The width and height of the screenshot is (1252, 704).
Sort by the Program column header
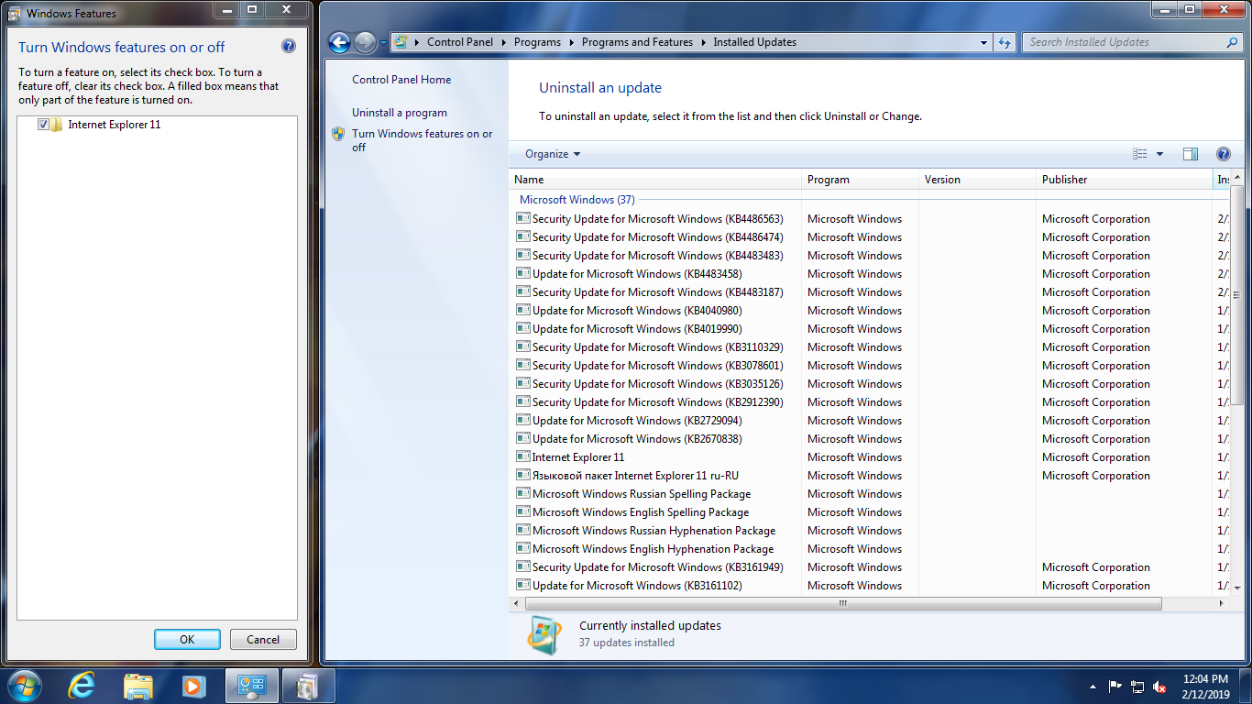coord(861,180)
